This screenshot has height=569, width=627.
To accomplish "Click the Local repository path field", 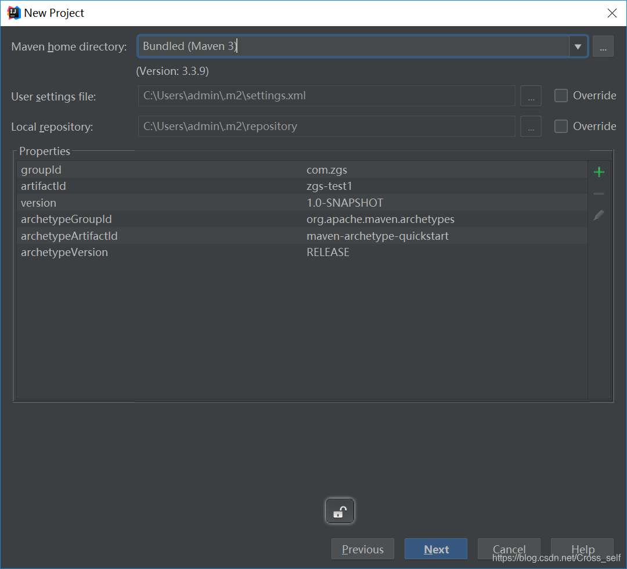I will point(326,127).
